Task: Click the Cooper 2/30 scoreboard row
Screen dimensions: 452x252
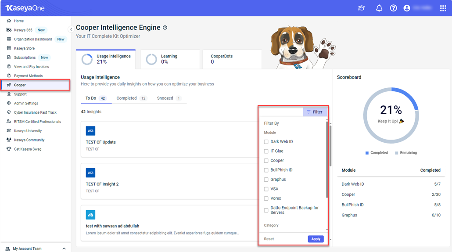Action: pos(391,194)
